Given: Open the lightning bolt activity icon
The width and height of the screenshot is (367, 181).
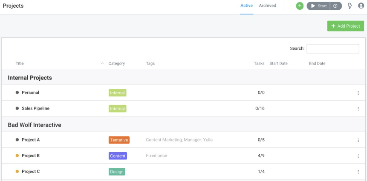Looking at the screenshot, I should point(350,6).
